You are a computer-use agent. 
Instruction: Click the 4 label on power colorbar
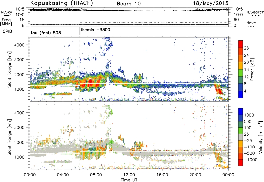(x=245, y=91)
